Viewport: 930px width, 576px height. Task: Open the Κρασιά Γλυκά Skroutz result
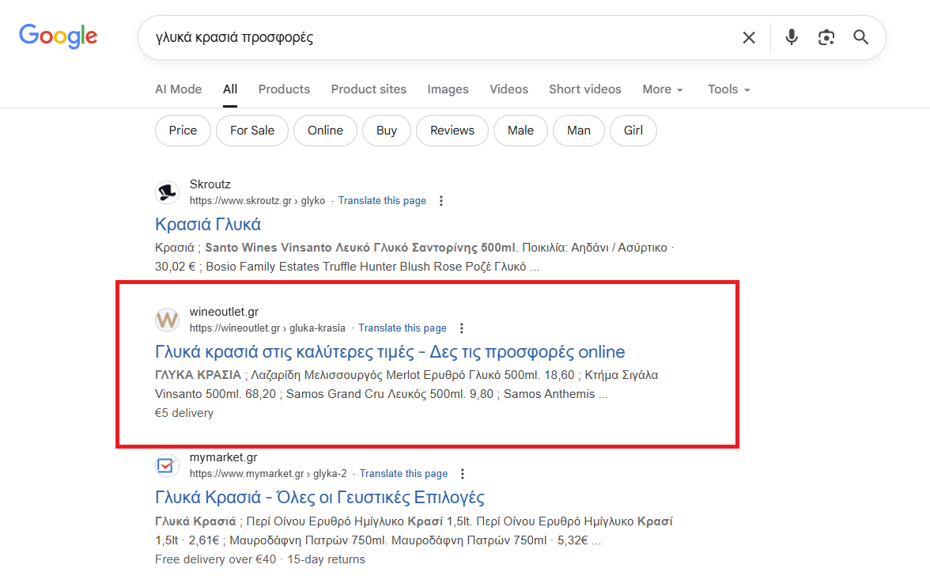click(x=208, y=225)
